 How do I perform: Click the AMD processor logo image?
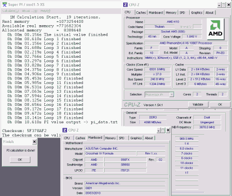[x=216, y=29]
